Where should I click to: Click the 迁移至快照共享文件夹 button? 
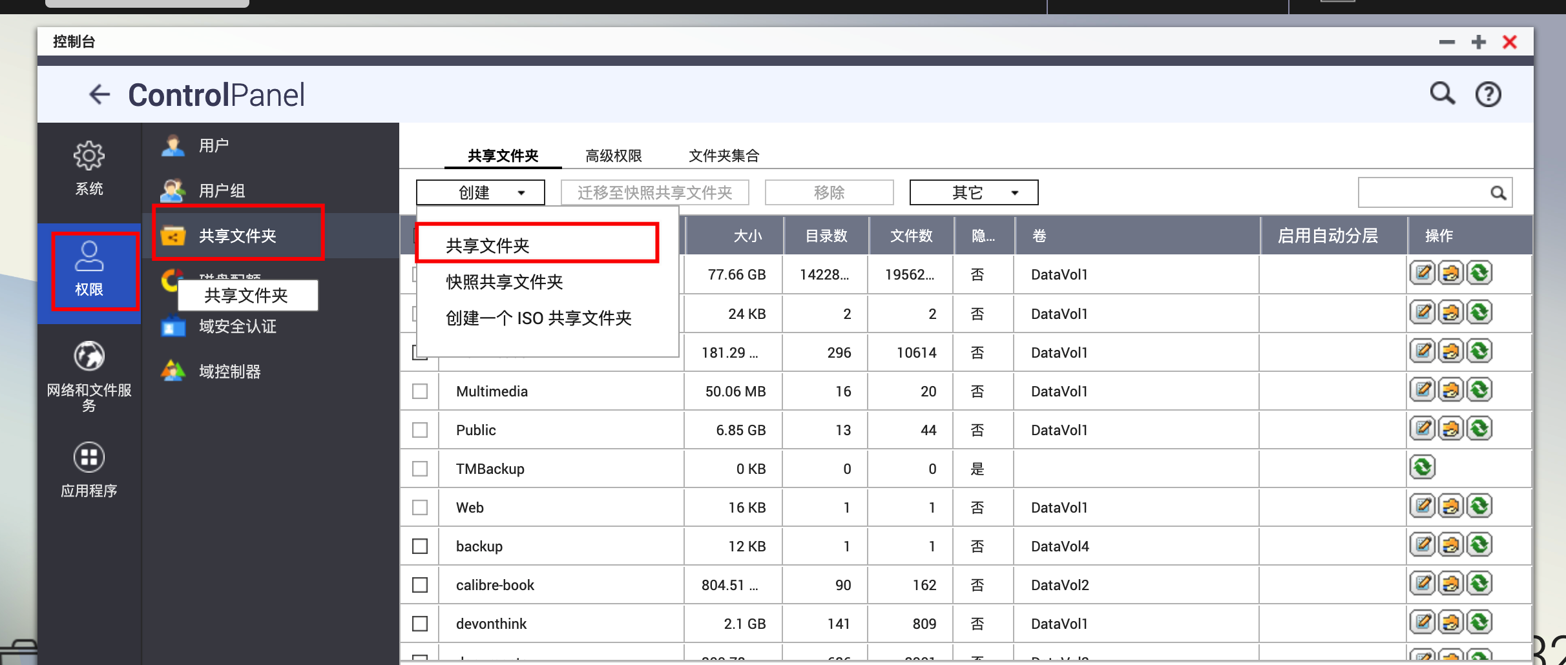pos(655,192)
